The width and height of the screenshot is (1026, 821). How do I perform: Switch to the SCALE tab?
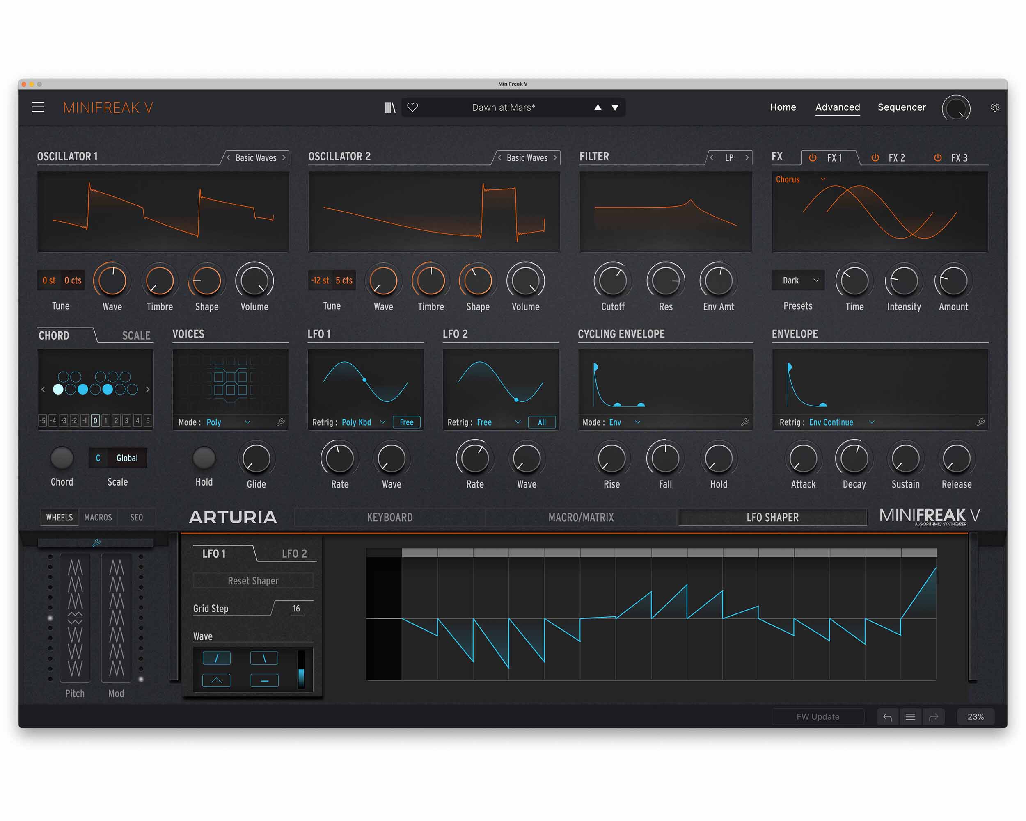pyautogui.click(x=136, y=335)
